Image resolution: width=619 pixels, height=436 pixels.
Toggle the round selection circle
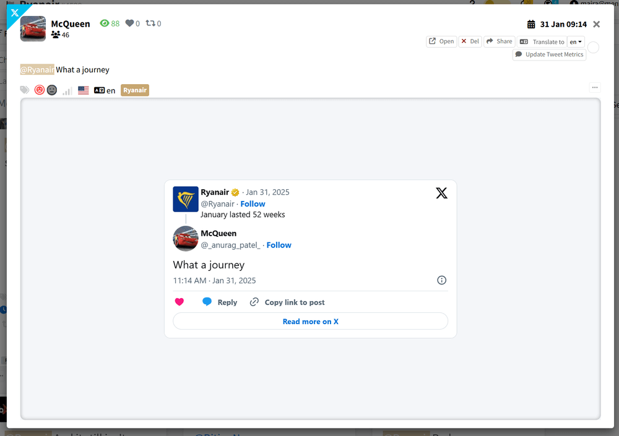tap(594, 48)
